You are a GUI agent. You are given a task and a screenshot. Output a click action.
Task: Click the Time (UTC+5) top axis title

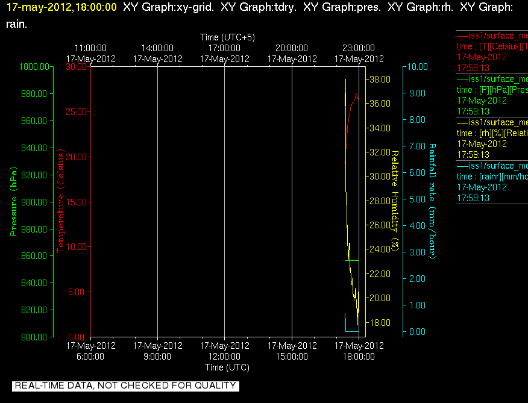[x=227, y=37]
